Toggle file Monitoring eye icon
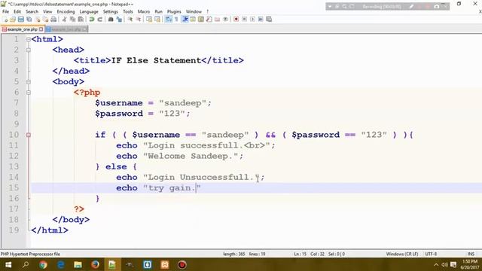The width and height of the screenshot is (482, 271). (225, 20)
